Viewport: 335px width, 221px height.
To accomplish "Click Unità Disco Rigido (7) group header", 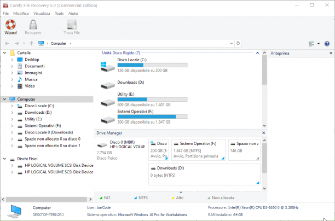I will 121,53.
